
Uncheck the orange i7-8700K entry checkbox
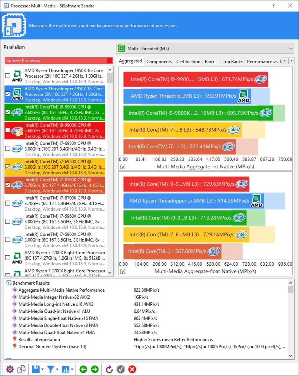coord(8,185)
